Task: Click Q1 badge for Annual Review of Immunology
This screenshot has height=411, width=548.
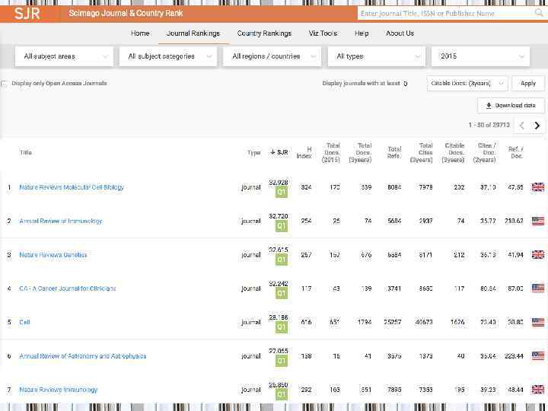Action: tap(282, 226)
